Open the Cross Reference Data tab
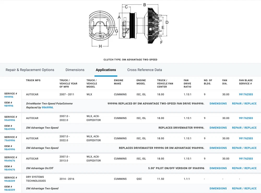261x193 pixels. [145, 70]
